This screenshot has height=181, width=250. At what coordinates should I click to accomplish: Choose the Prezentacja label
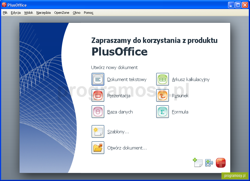[119, 95]
